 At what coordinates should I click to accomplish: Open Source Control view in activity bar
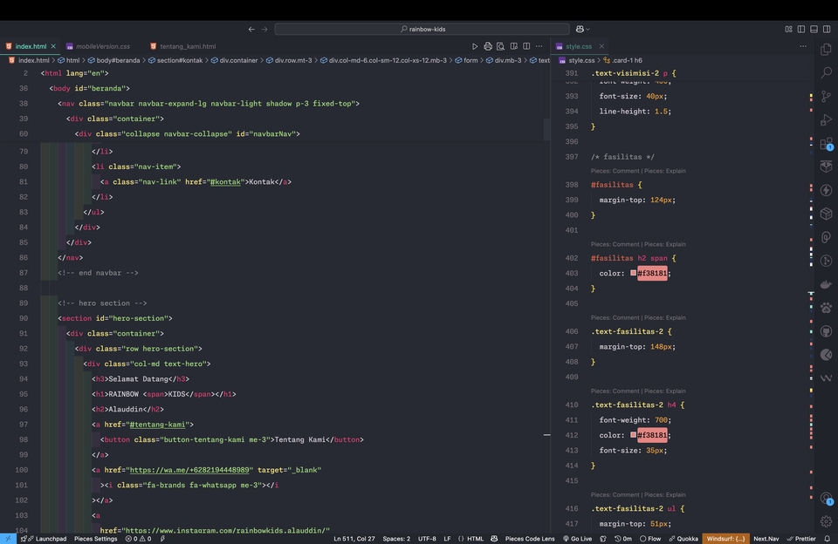coord(827,96)
